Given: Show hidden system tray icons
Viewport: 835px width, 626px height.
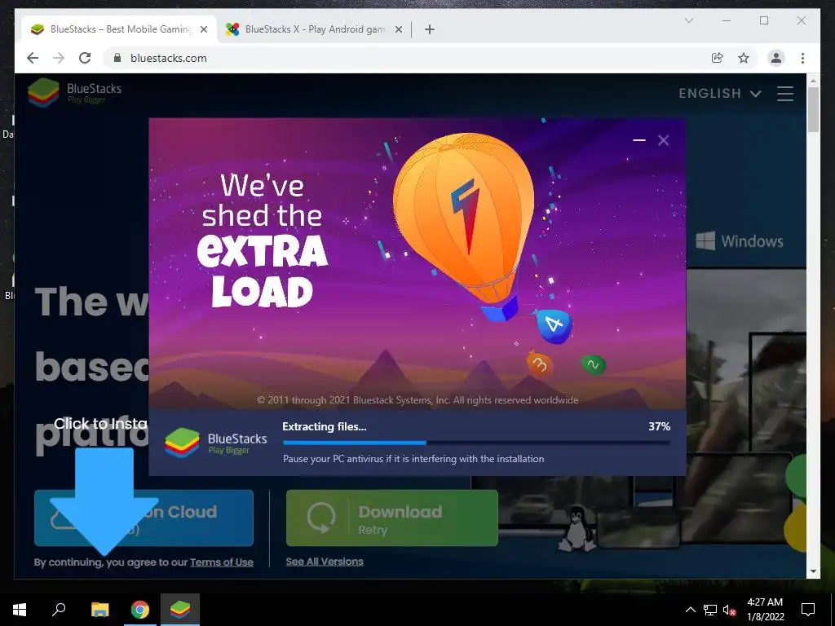Looking at the screenshot, I should (690, 610).
